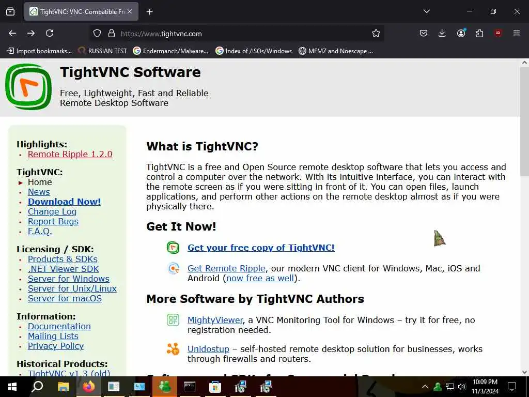
Task: Click the Unidostup orange icon
Action: 173,349
